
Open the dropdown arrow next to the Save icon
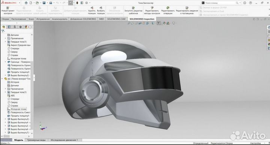47,3
